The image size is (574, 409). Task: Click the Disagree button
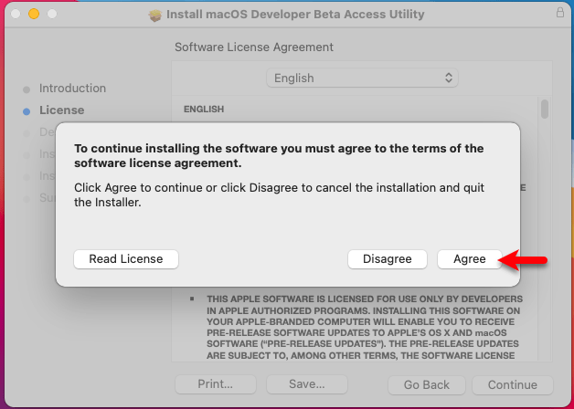[x=388, y=259]
